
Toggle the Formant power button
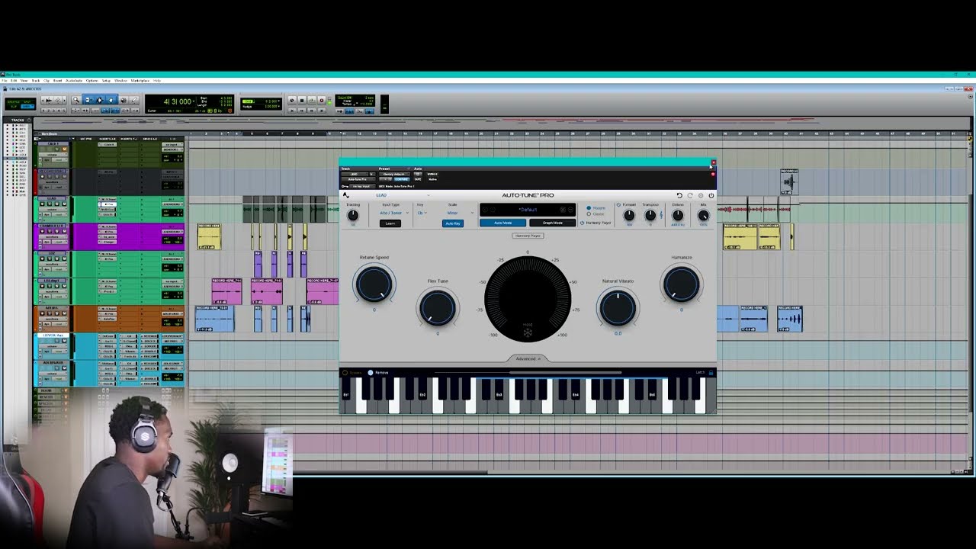618,204
